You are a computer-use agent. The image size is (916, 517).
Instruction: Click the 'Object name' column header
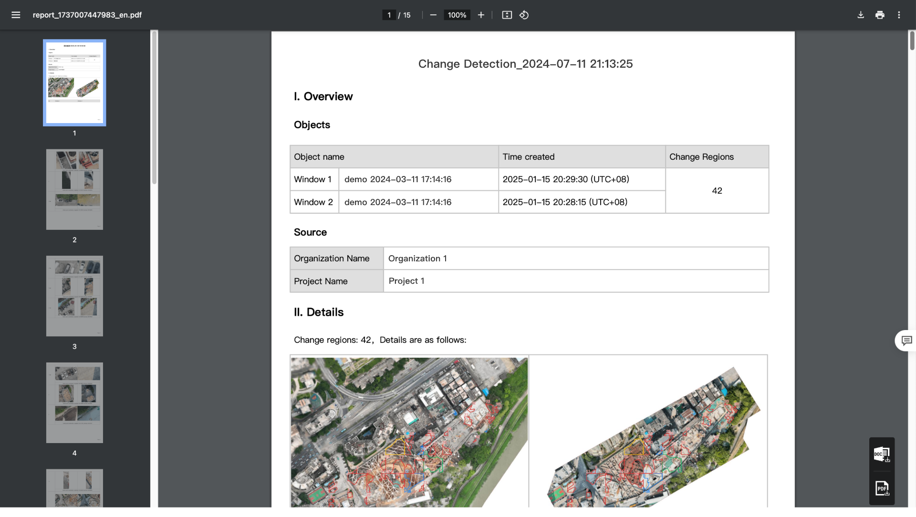coord(394,157)
